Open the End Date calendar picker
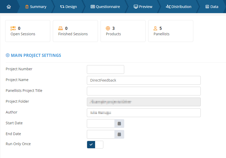The width and height of the screenshot is (226, 158). (x=119, y=134)
